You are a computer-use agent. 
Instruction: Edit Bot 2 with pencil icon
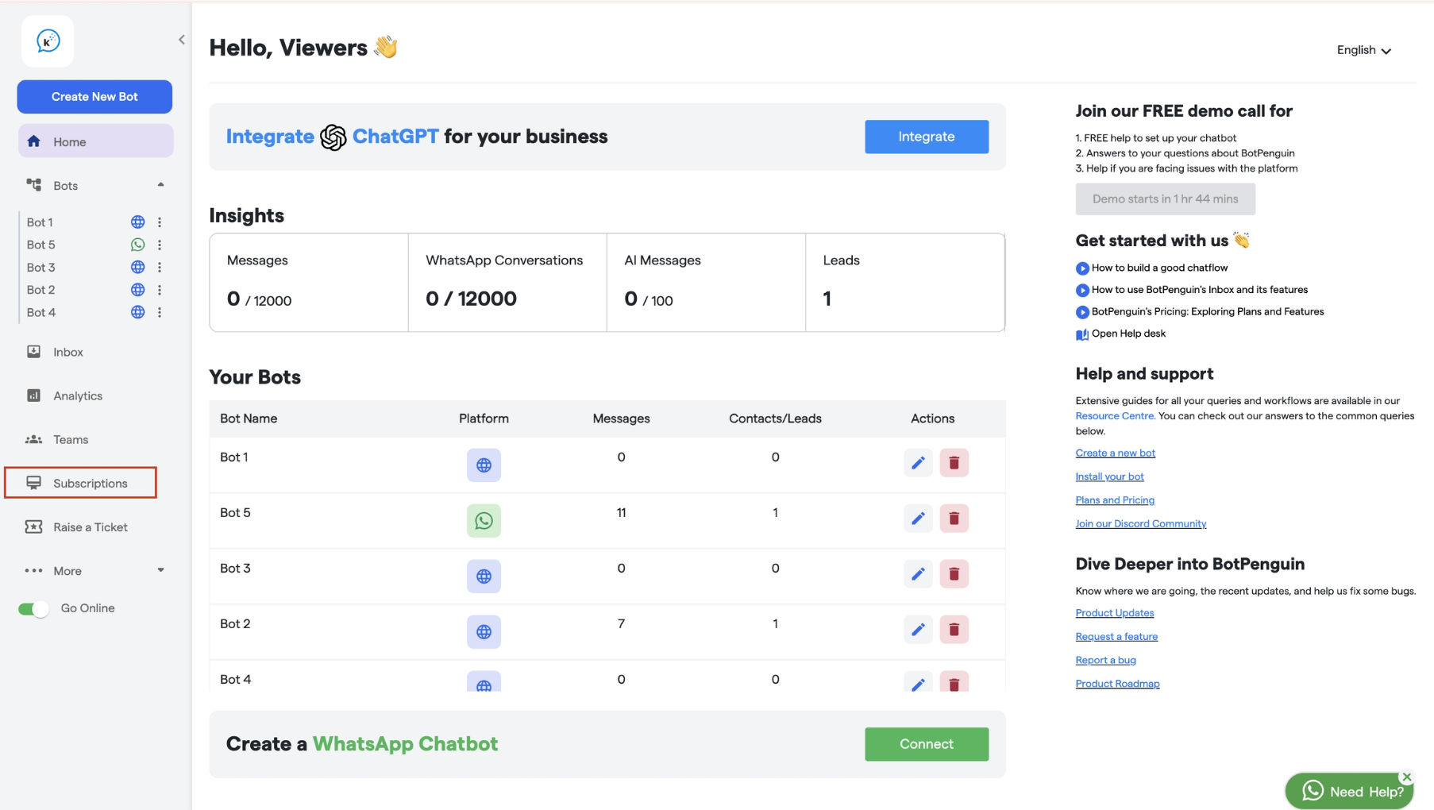pyautogui.click(x=918, y=630)
